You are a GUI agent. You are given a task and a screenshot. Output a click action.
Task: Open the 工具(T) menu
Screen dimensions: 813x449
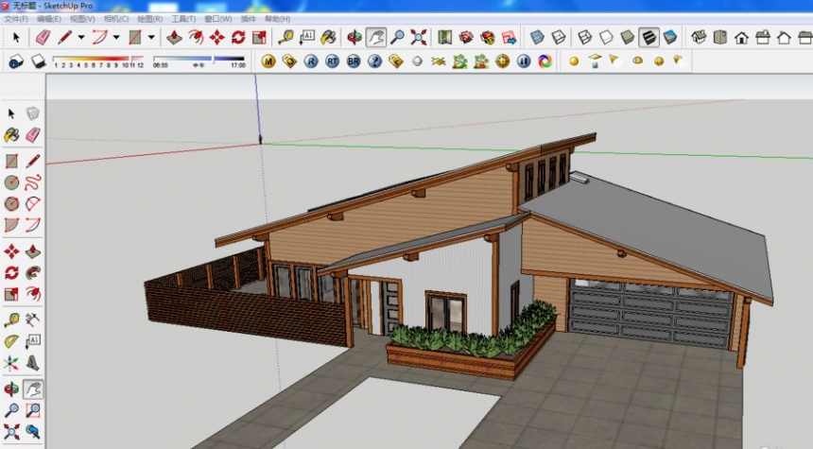tap(183, 19)
